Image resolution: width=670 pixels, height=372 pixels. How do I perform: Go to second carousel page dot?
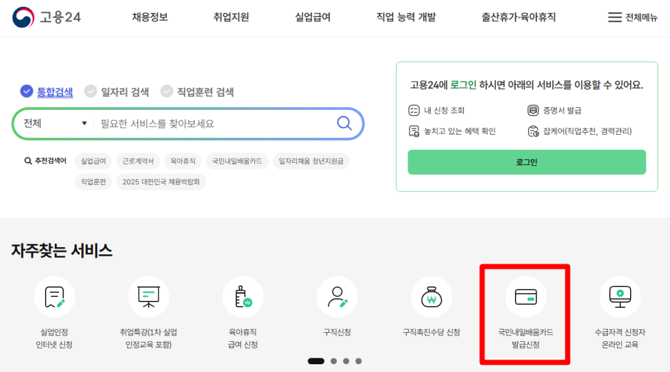tap(334, 362)
